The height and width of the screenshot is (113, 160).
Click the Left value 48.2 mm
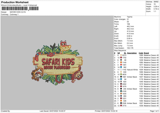point(130,26)
